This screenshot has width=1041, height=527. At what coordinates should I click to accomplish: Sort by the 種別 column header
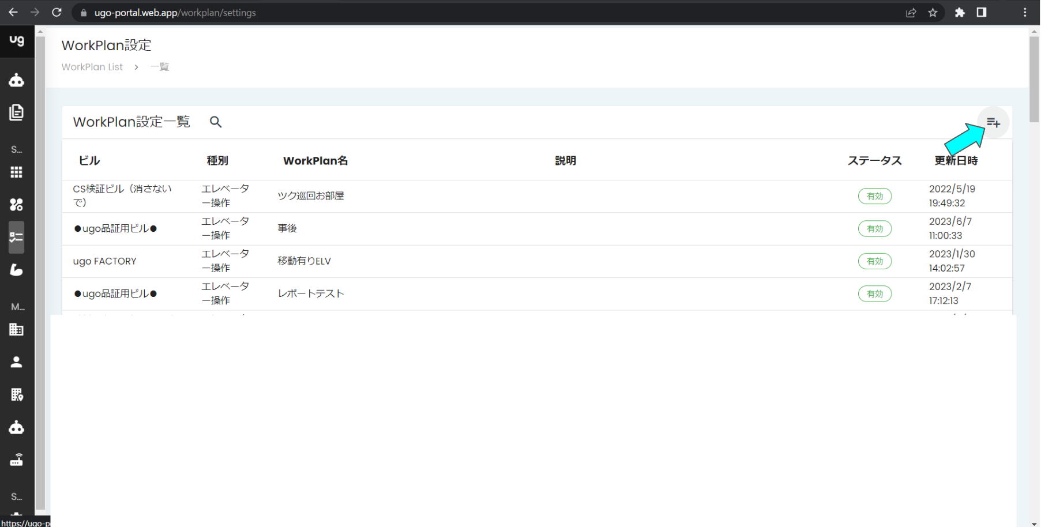[217, 161]
